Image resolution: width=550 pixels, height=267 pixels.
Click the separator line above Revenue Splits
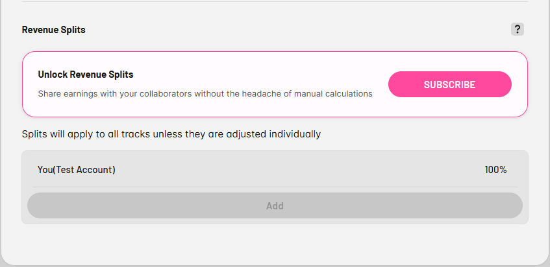pyautogui.click(x=275, y=1)
